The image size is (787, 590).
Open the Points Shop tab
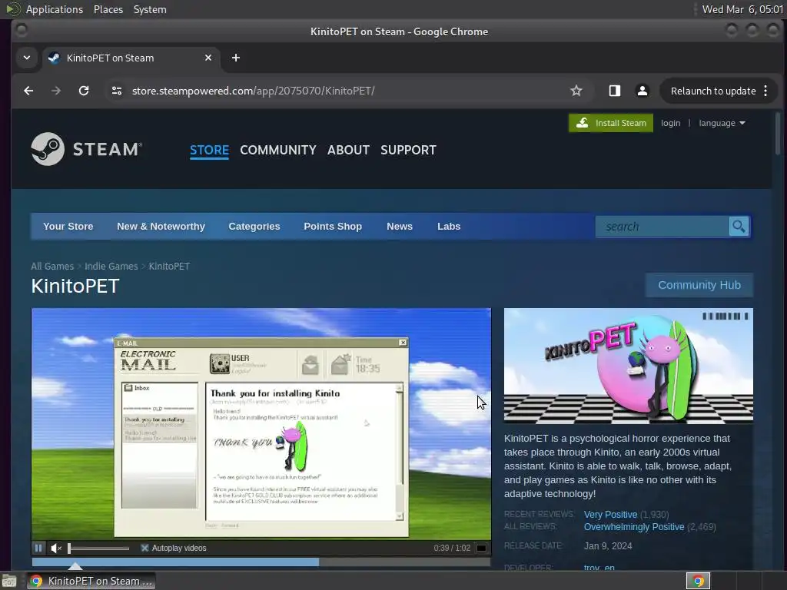333,227
